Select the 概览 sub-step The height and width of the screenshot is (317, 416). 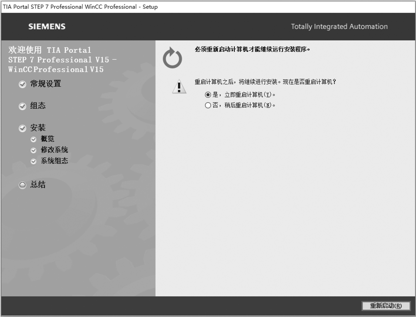[x=48, y=139]
